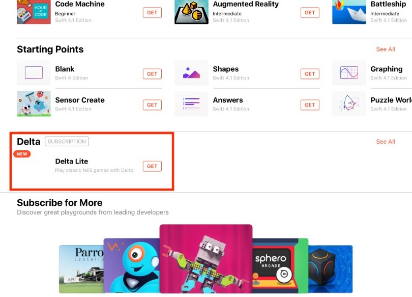Viewport: 412px width, 297px height.
Task: Get the Blank starting point
Action: (x=152, y=74)
